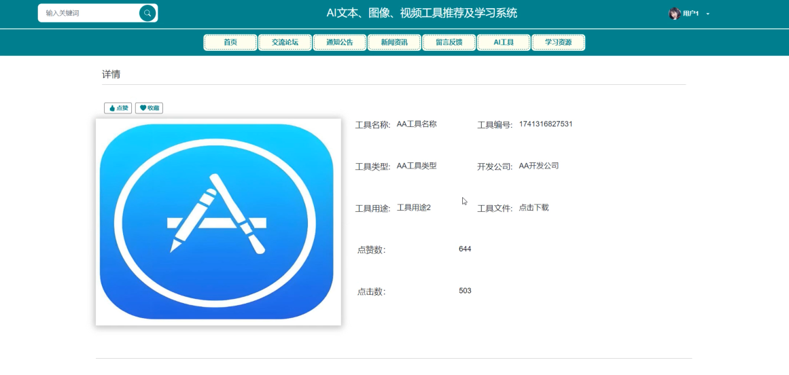Click the AA工具名称 value text
Viewport: 789px width, 375px height.
click(417, 124)
